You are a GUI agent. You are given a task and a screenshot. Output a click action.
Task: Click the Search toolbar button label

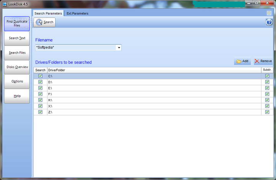click(48, 22)
